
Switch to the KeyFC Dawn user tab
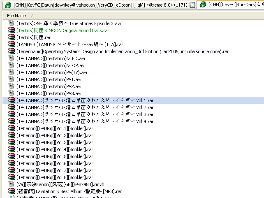pos(100,5)
